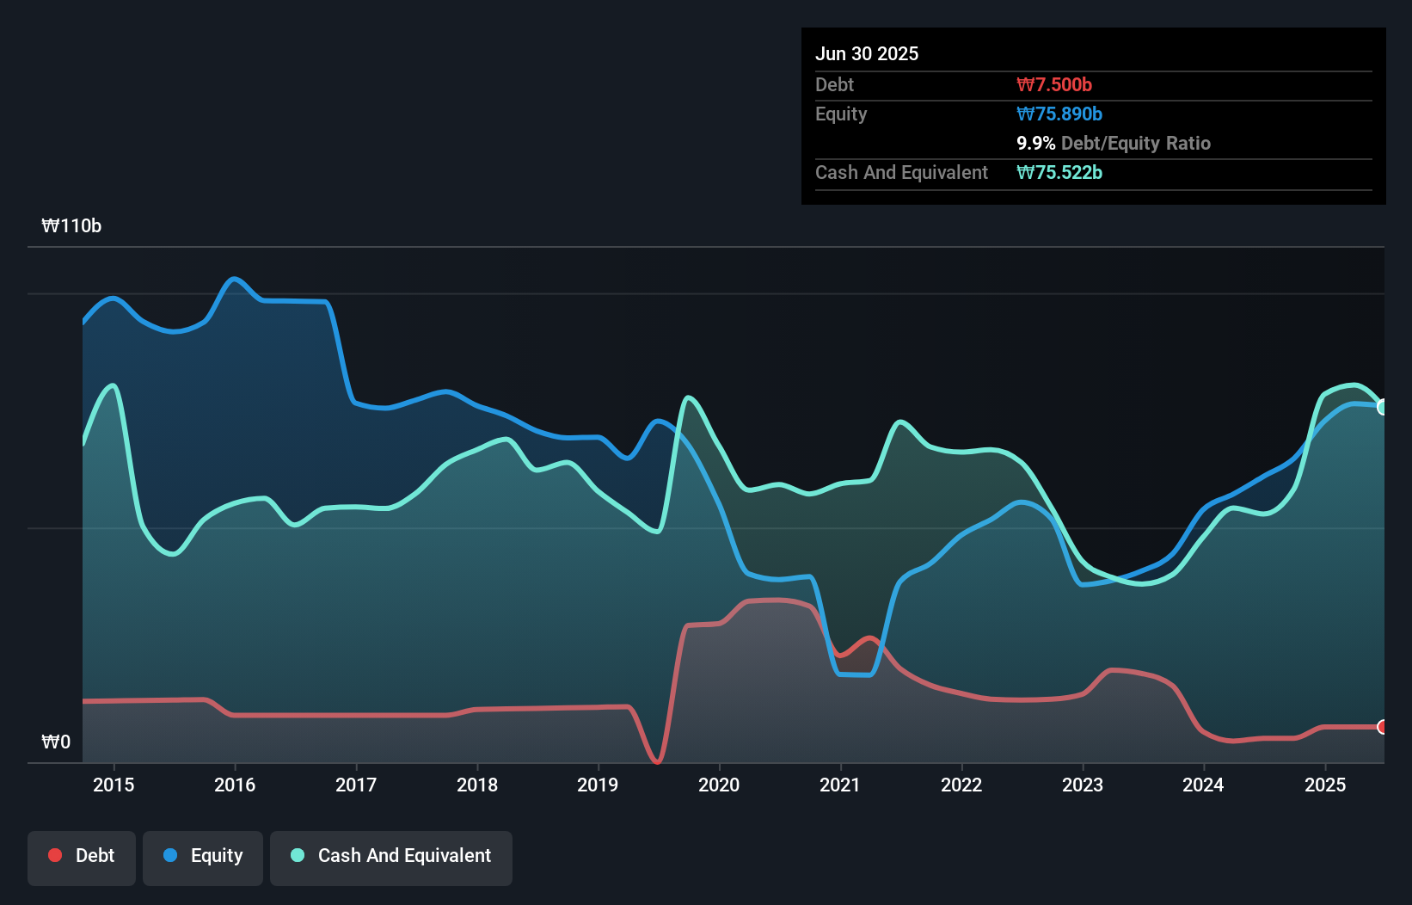
Task: Click the 2015 x-axis label
Action: pos(114,785)
